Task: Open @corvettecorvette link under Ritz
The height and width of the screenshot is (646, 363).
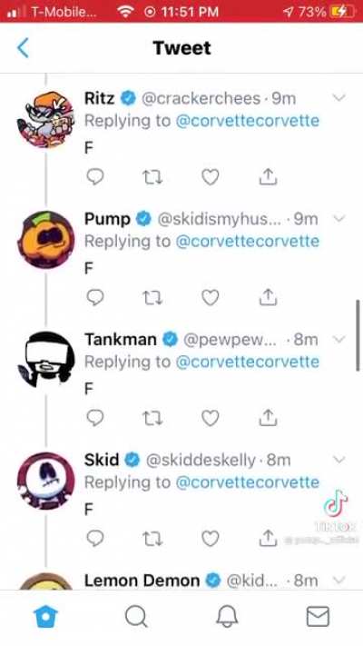Action: click(248, 121)
